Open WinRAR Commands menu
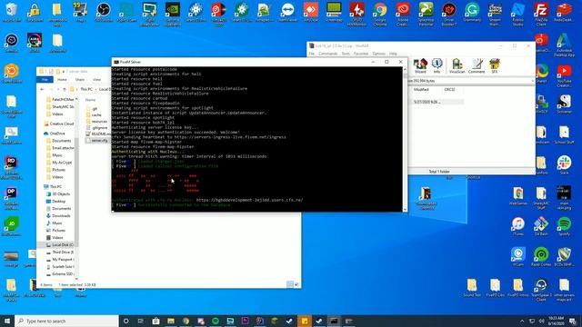Screen dimensions: 582x327 tap(328, 54)
